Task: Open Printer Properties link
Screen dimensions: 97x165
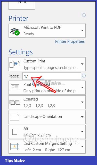Action: [x=70, y=41]
